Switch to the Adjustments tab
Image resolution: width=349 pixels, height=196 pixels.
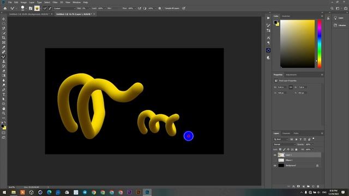tap(291, 75)
